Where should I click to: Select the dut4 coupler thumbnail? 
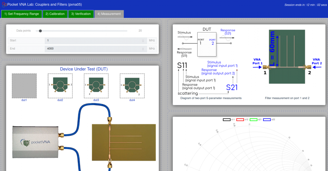pyautogui.click(x=132, y=86)
